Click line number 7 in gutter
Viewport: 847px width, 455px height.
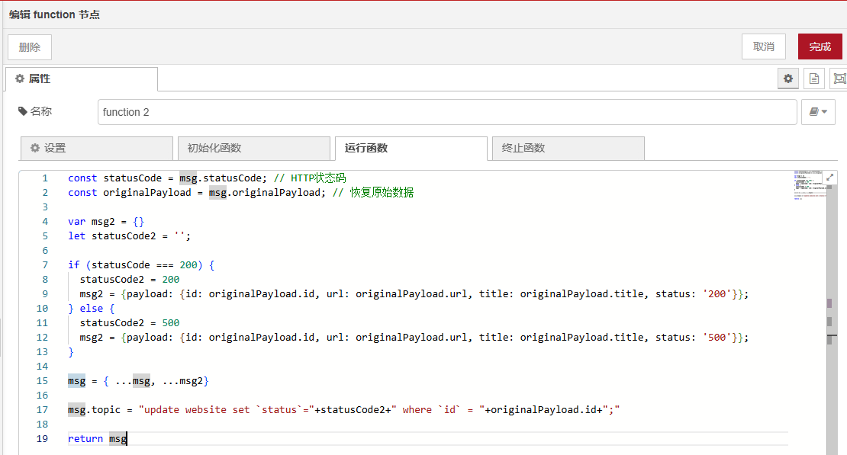point(45,265)
